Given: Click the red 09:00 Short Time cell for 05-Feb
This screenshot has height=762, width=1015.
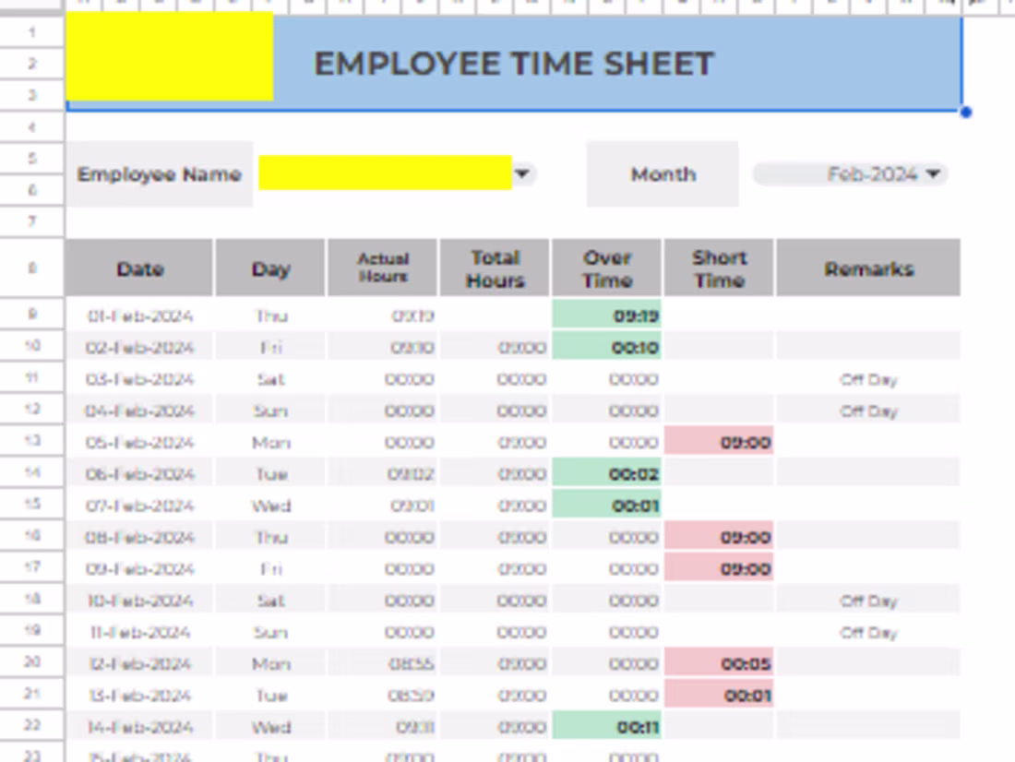Looking at the screenshot, I should (x=718, y=442).
